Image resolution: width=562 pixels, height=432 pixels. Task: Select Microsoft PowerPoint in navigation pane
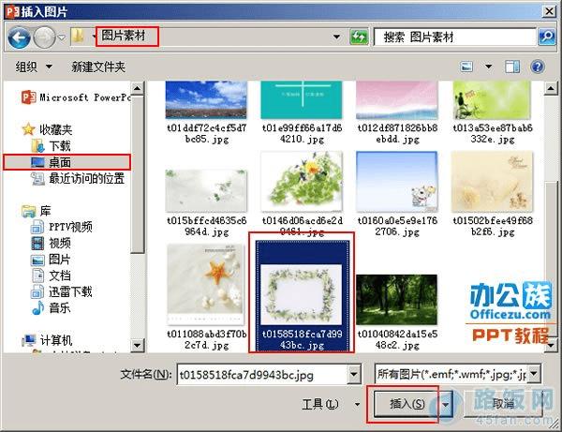pyautogui.click(x=76, y=97)
